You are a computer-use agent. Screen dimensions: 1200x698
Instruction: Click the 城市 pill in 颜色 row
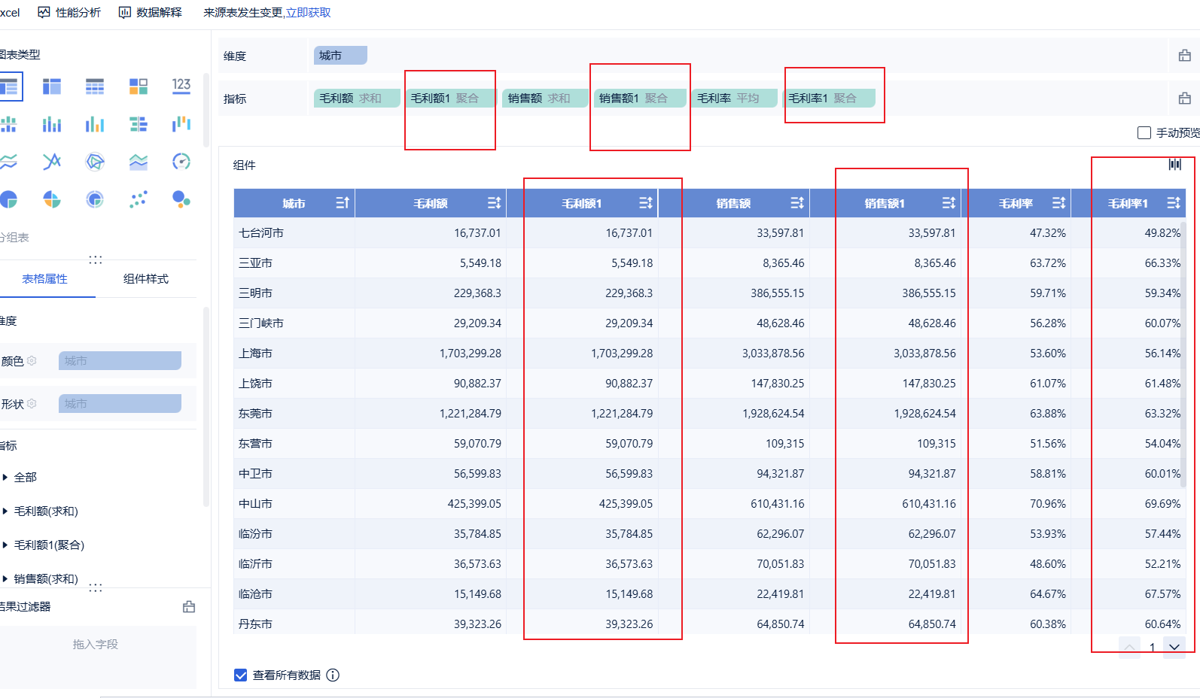pos(120,361)
